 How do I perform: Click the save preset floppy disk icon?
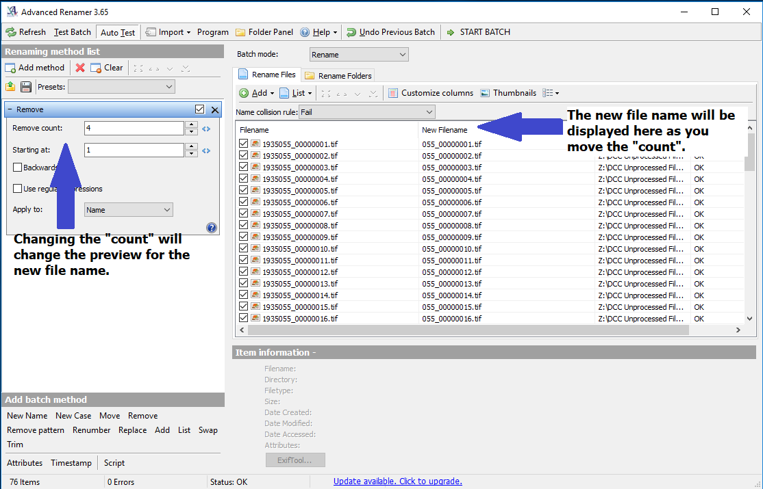pos(26,87)
